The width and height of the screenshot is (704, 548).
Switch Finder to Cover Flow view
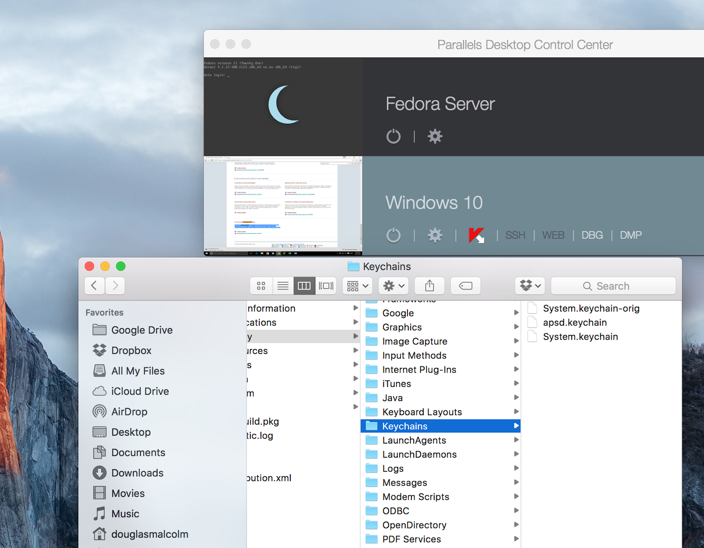coord(326,286)
